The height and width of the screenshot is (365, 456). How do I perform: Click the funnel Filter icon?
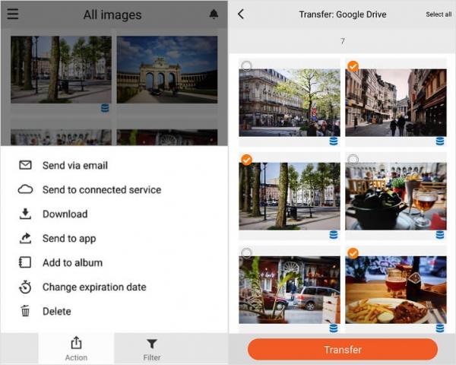(152, 344)
